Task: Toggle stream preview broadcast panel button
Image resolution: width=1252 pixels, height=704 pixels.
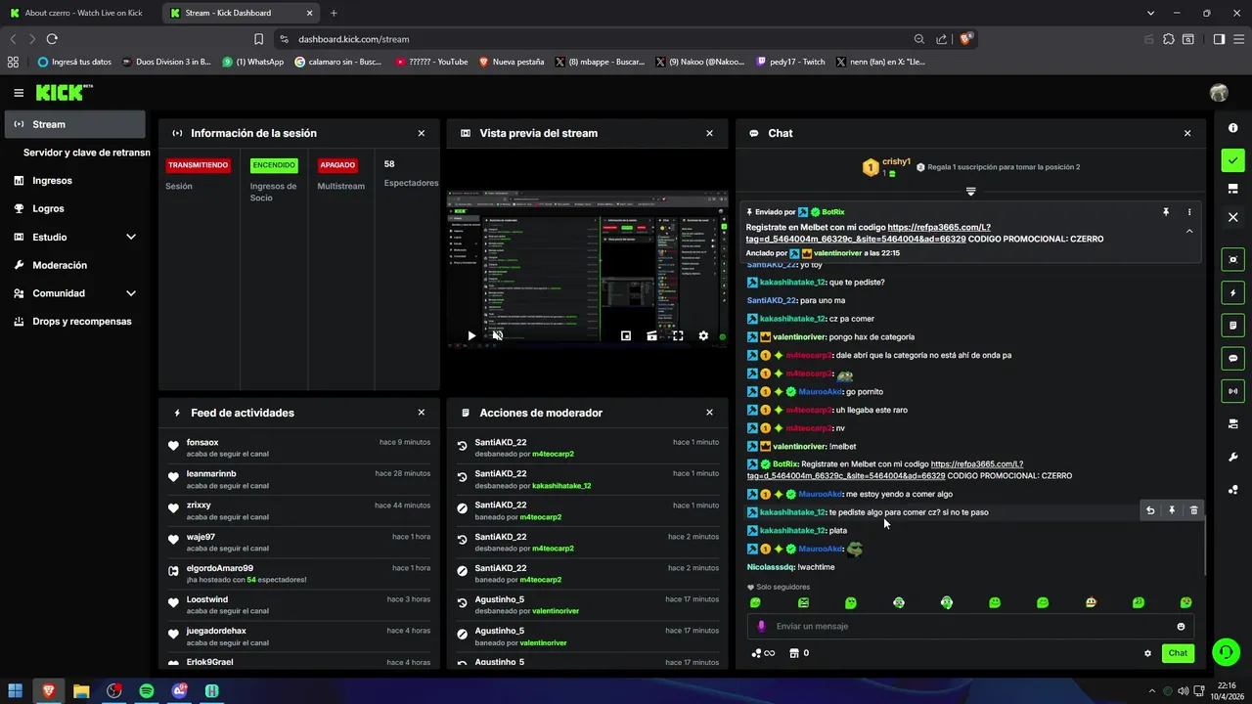Action: [x=1232, y=391]
